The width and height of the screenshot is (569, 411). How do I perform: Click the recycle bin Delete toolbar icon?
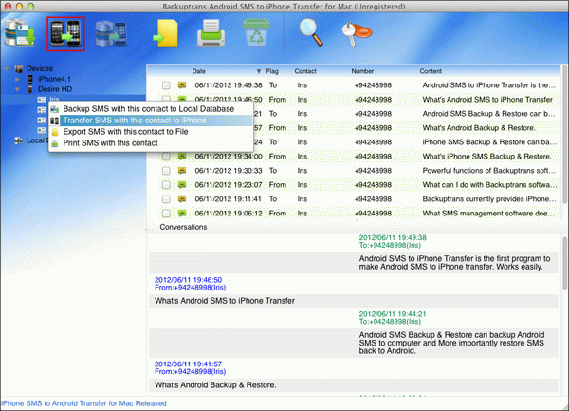[256, 32]
